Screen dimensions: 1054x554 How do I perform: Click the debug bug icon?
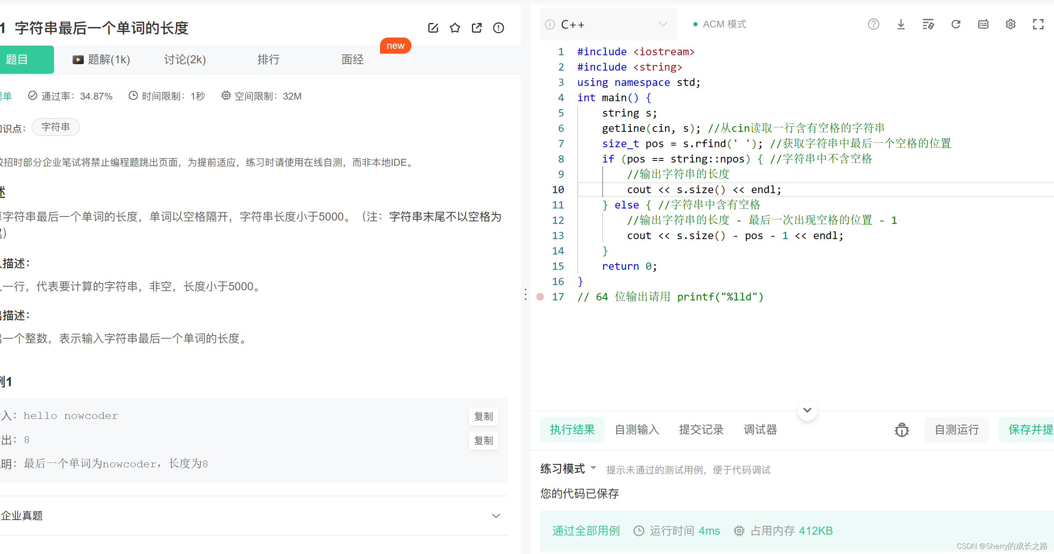[x=902, y=430]
